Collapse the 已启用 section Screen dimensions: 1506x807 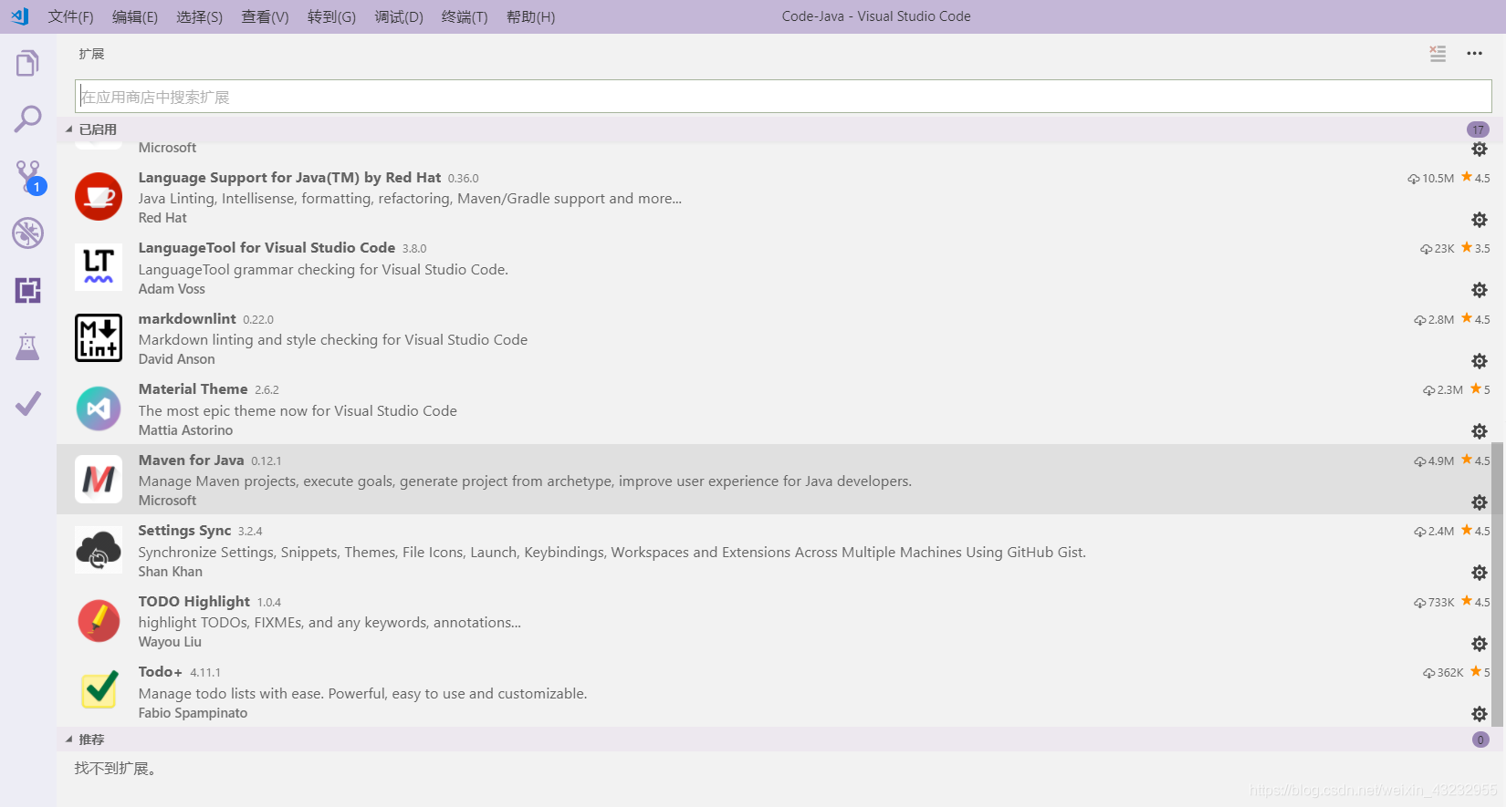[x=68, y=129]
